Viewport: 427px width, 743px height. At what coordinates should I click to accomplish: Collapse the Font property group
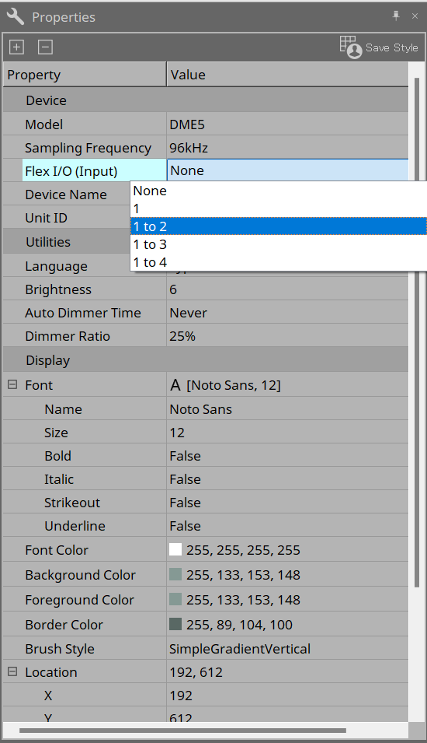tap(12, 385)
